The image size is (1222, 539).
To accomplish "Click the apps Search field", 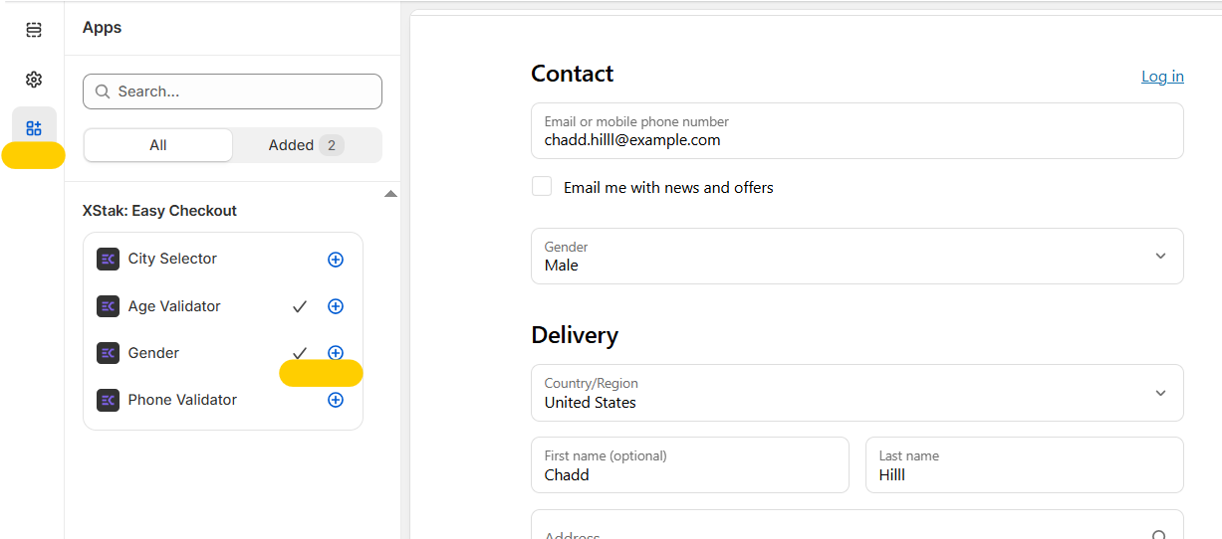I will (x=232, y=91).
